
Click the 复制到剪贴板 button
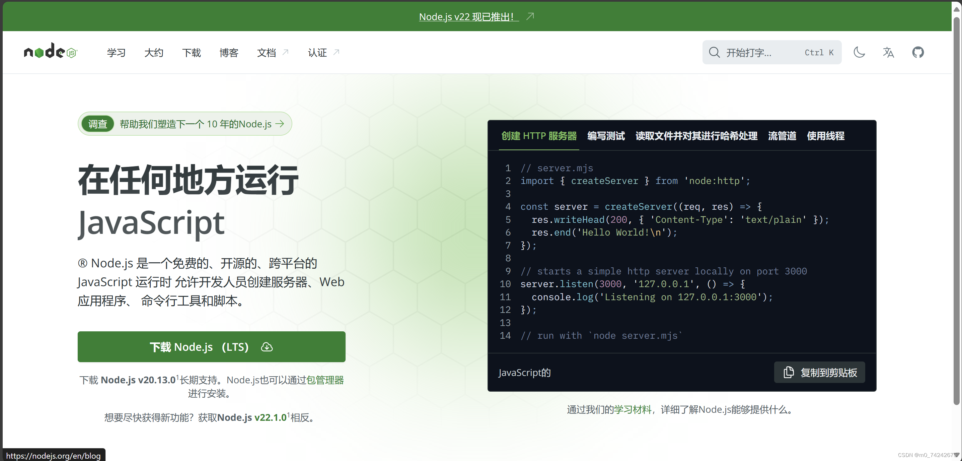pyautogui.click(x=819, y=372)
